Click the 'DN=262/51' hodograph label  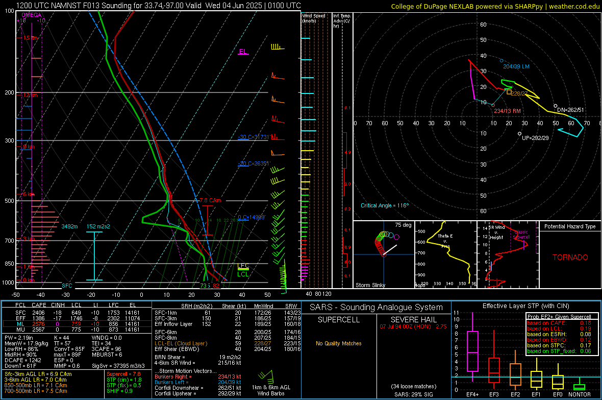pyautogui.click(x=570, y=110)
